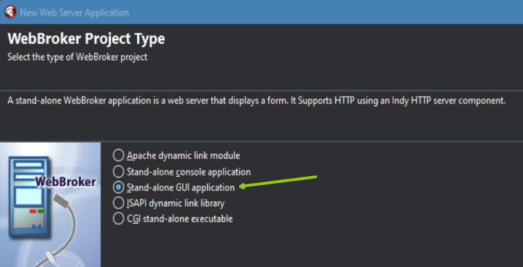The image size is (523, 267).
Task: Select the Stand-alone GUI application radio circle
Action: (118, 187)
